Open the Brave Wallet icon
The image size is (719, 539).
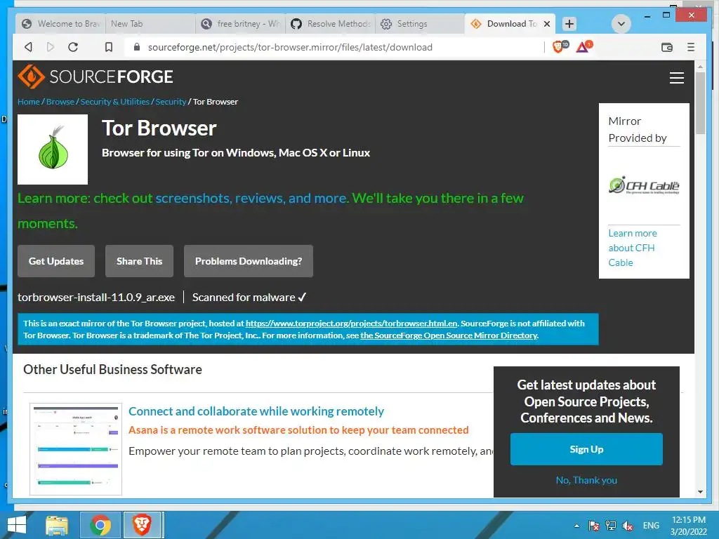(667, 47)
